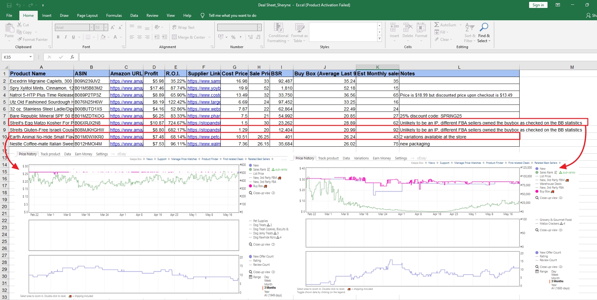The height and width of the screenshot is (300, 597).
Task: Expand the font name dropdown
Action: tap(91, 28)
